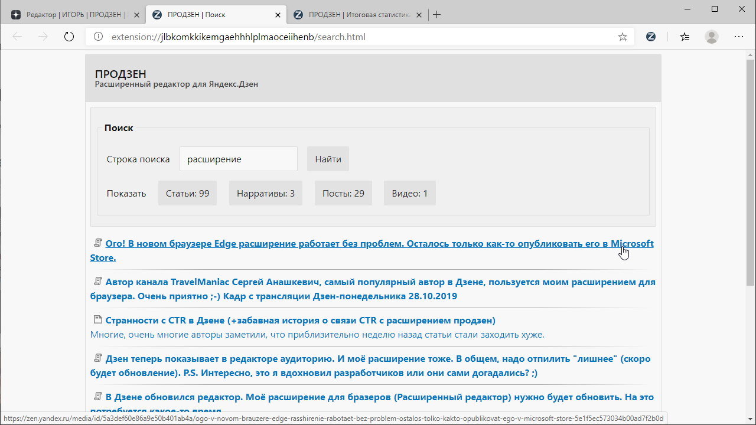
Task: Click the "Найти" search button
Action: (x=328, y=159)
